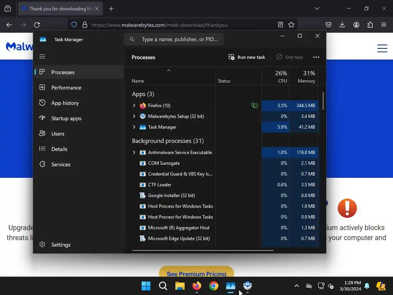Open the three-dot more options menu
The width and height of the screenshot is (393, 295).
click(316, 57)
